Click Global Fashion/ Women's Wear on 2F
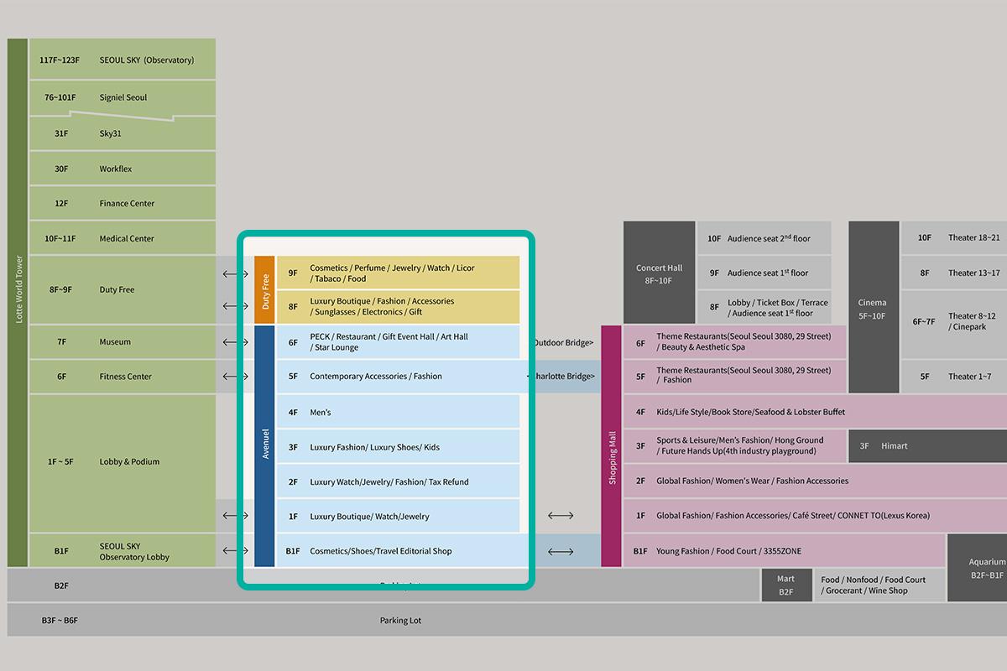 752,481
